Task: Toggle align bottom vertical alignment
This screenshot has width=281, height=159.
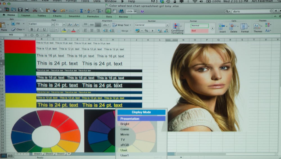Action: coord(98,25)
